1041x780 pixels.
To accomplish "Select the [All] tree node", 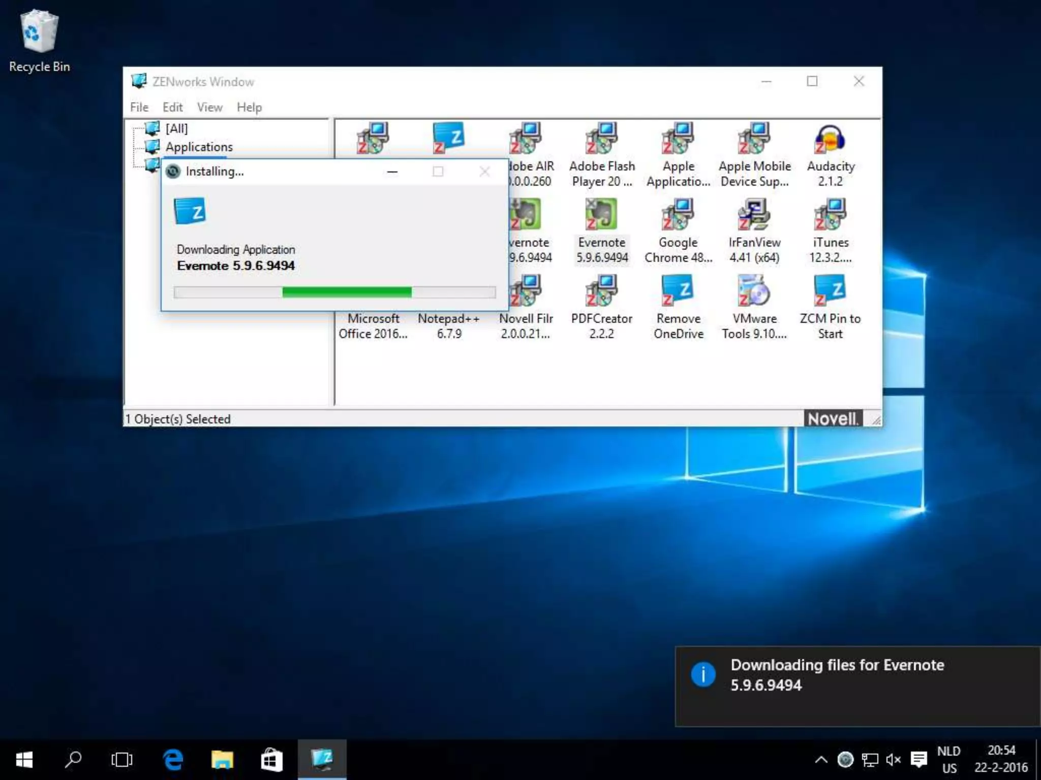I will (176, 128).
